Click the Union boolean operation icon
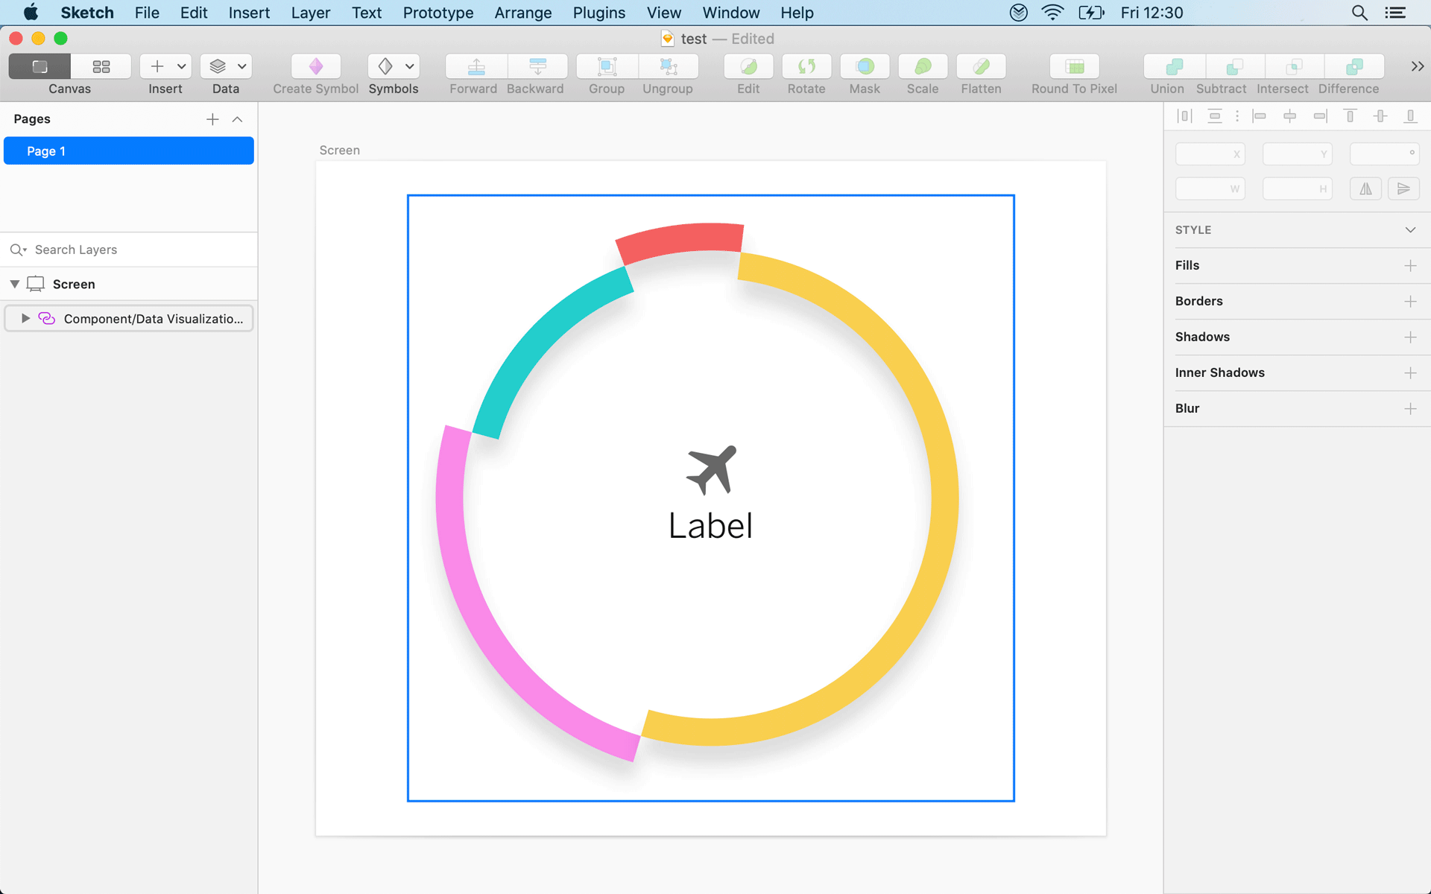Image resolution: width=1431 pixels, height=894 pixels. tap(1173, 66)
